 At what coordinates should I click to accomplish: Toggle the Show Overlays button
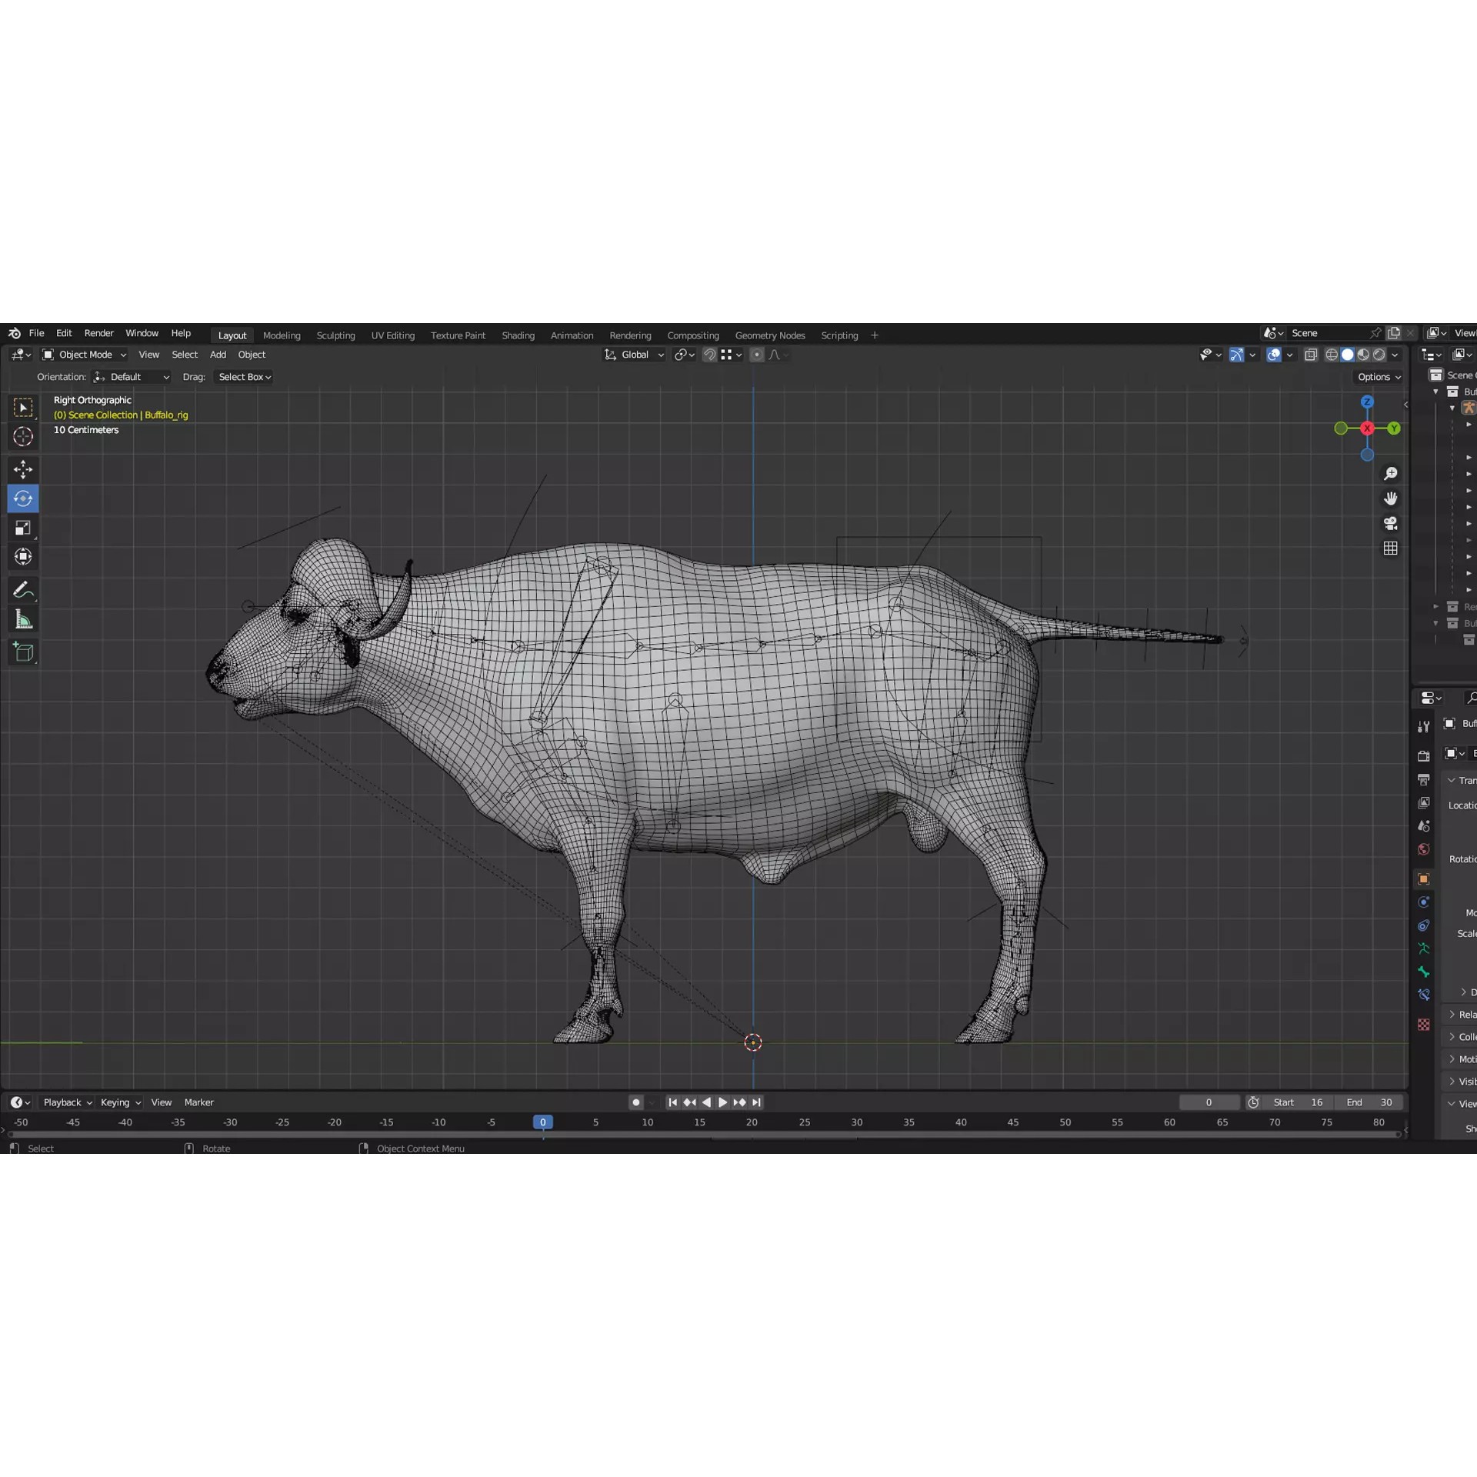tap(1273, 355)
